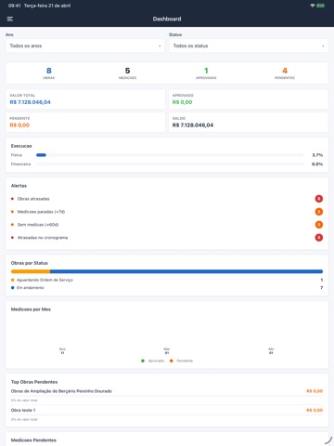Screen dimensions: 334x446
Task: Click the red badge for Atrasadas no cronograma
Action: [319, 238]
